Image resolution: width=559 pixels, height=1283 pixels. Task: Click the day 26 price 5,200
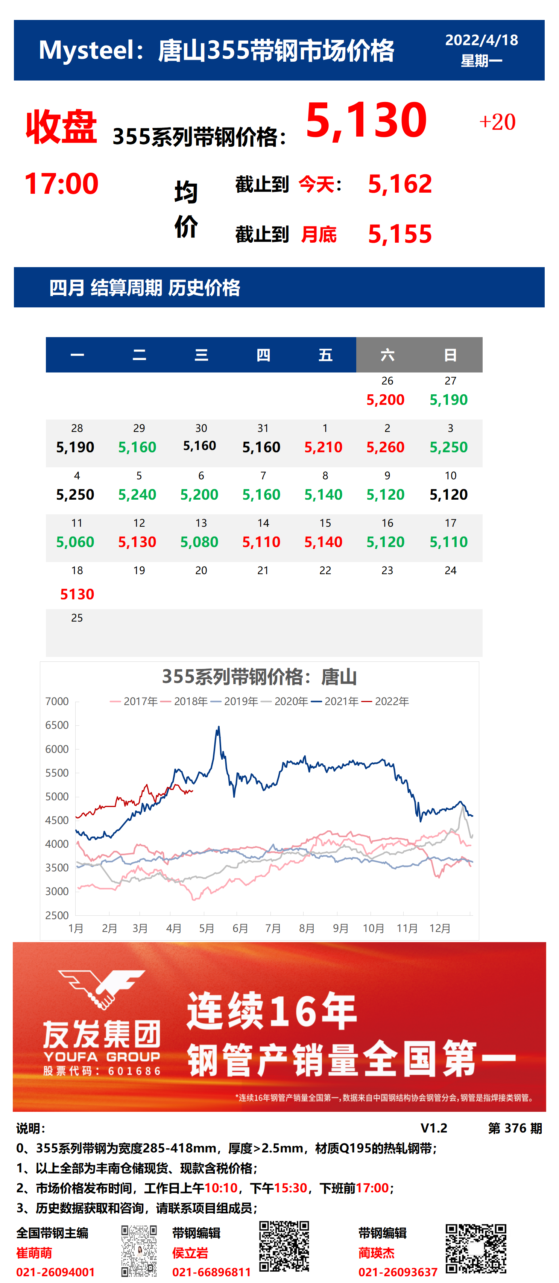point(385,400)
